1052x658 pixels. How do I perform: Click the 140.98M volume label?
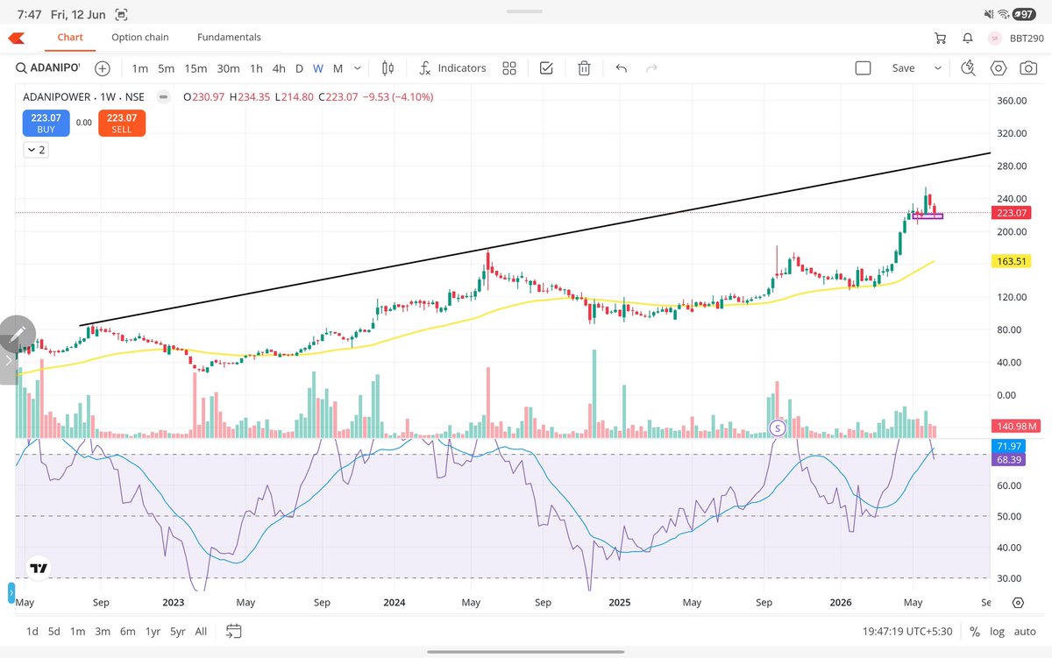1016,427
